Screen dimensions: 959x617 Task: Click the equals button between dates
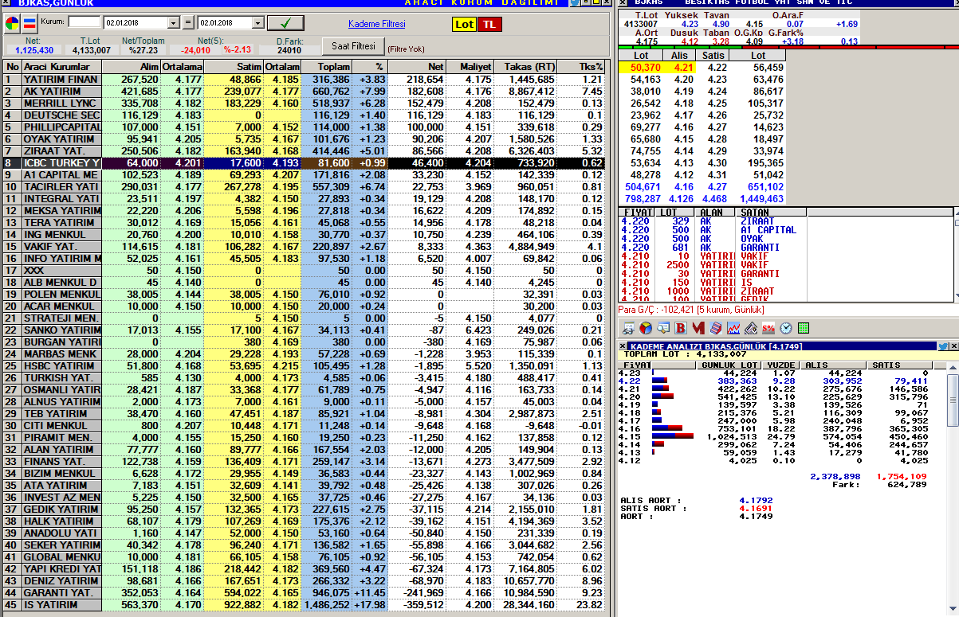click(188, 23)
